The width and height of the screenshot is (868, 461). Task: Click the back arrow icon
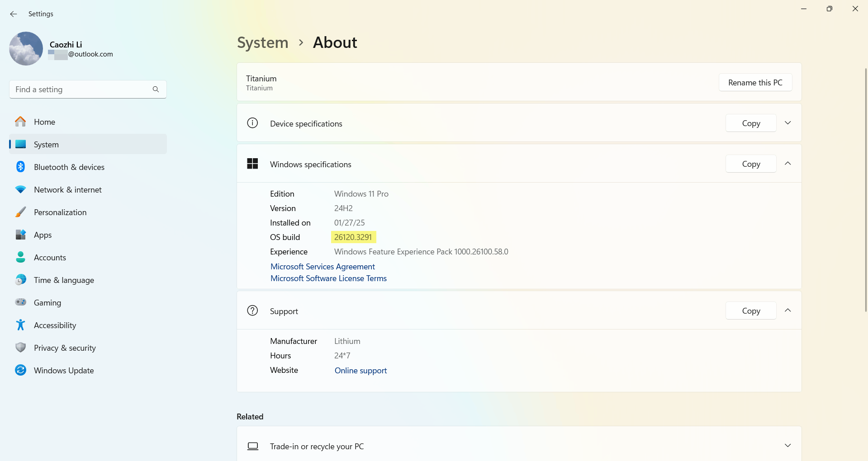pyautogui.click(x=14, y=14)
